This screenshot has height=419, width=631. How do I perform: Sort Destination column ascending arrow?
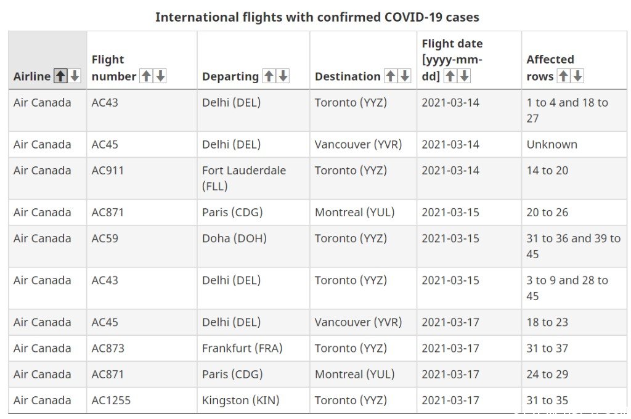[391, 76]
